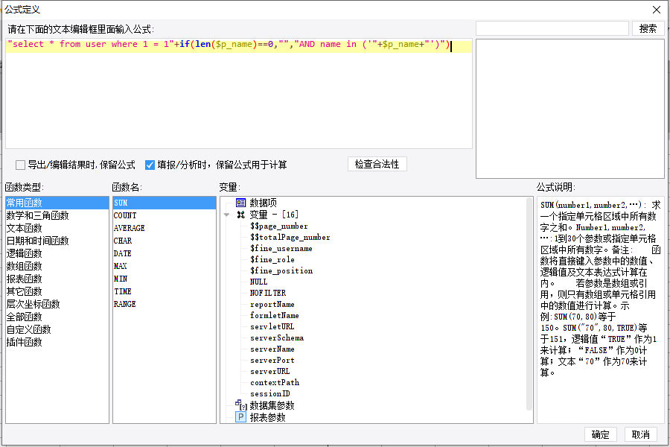This screenshot has height=447, width=670.
Task: Click the 变量 variables node icon
Action: pos(241,215)
